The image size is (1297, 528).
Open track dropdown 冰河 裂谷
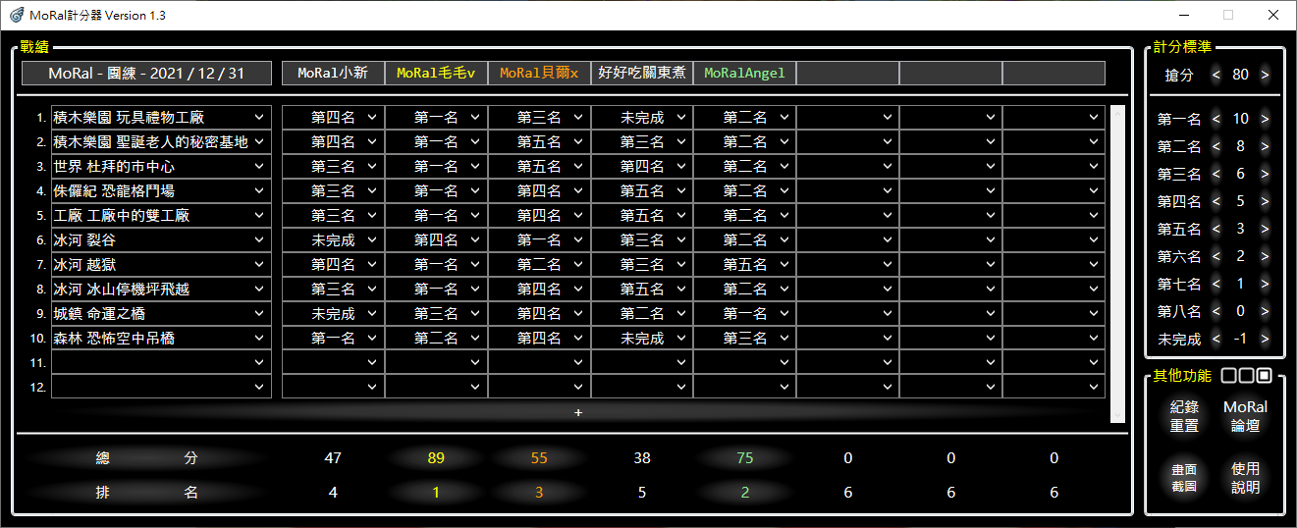pos(161,239)
